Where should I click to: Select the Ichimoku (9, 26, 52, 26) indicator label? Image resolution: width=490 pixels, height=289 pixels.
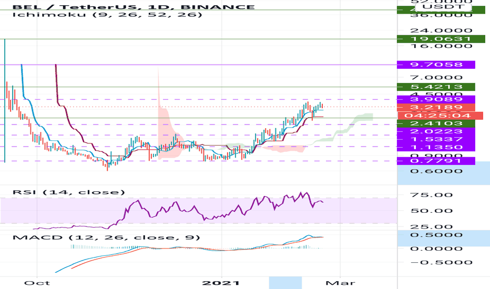107,14
